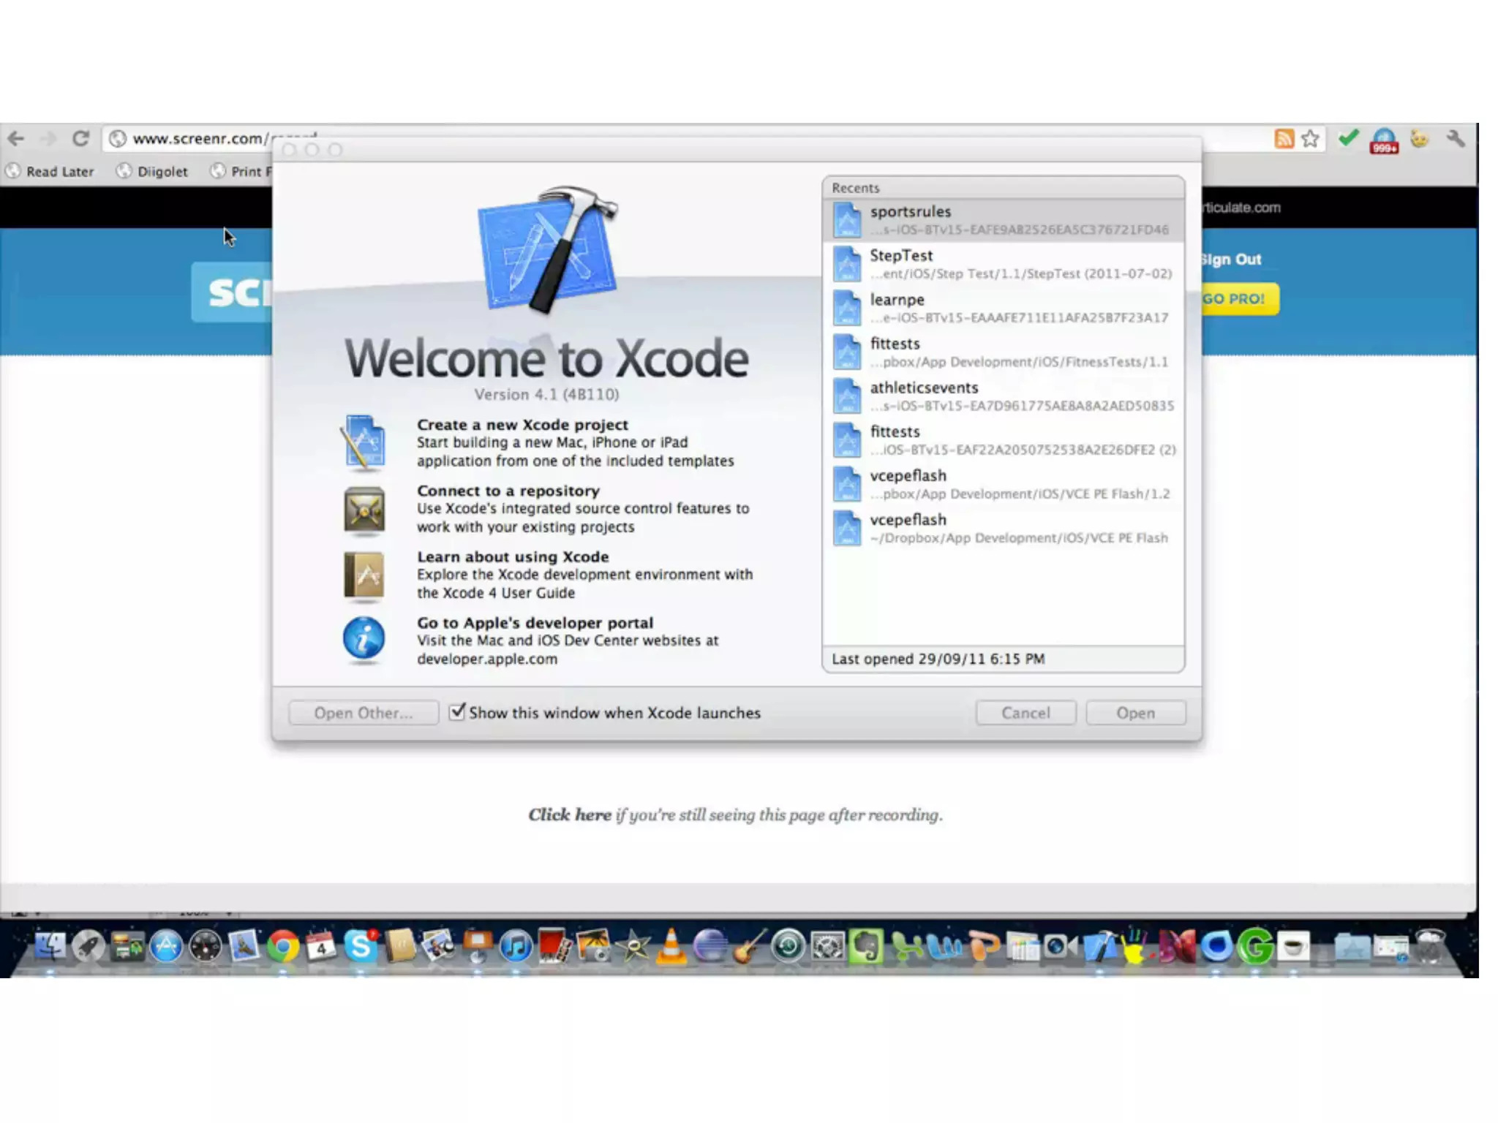Click Apple developer portal info icon
1498x1123 pixels.
click(x=364, y=638)
